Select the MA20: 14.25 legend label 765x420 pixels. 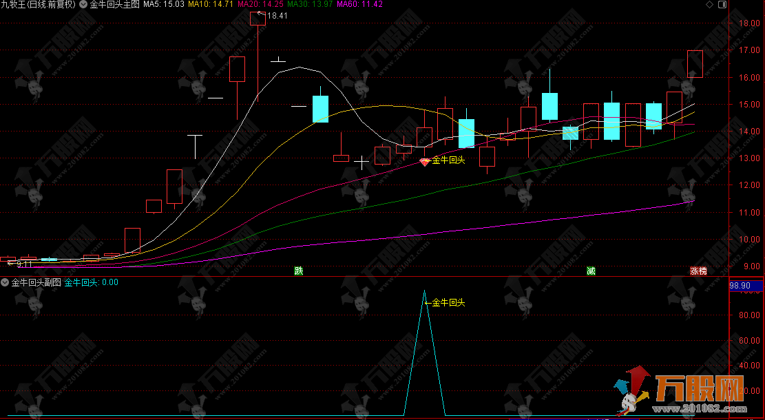click(x=260, y=4)
